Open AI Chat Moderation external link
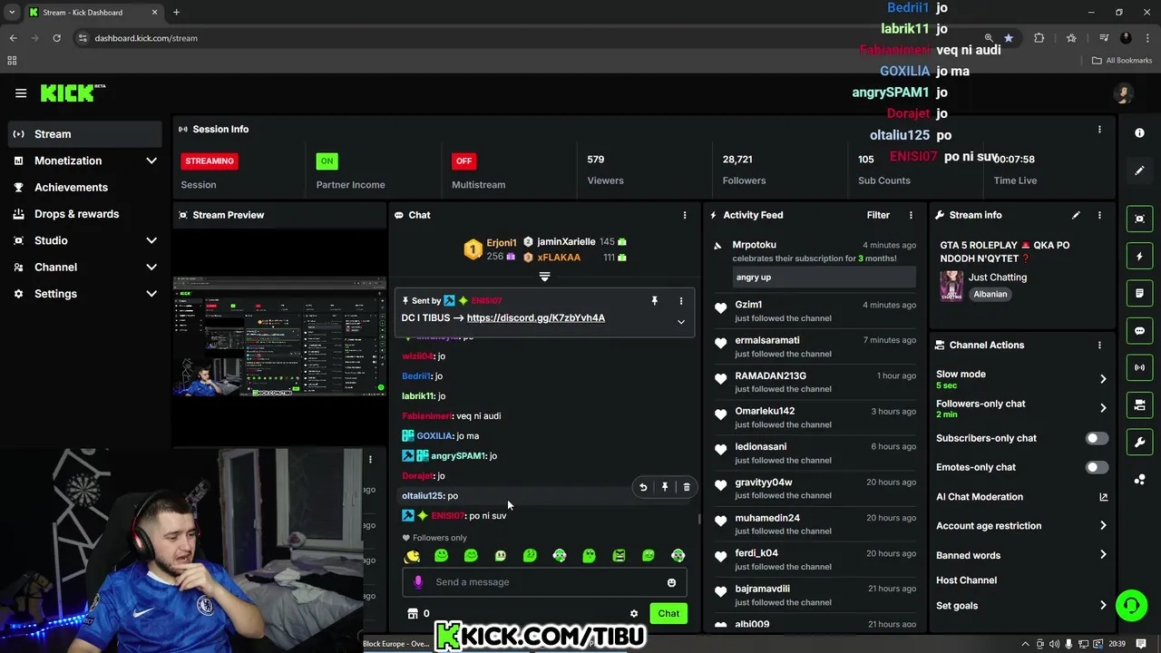 [x=1103, y=497]
